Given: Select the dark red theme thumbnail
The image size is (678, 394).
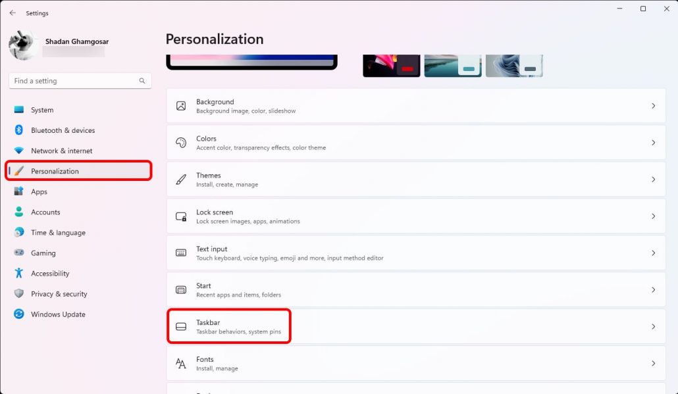Looking at the screenshot, I should [x=391, y=66].
